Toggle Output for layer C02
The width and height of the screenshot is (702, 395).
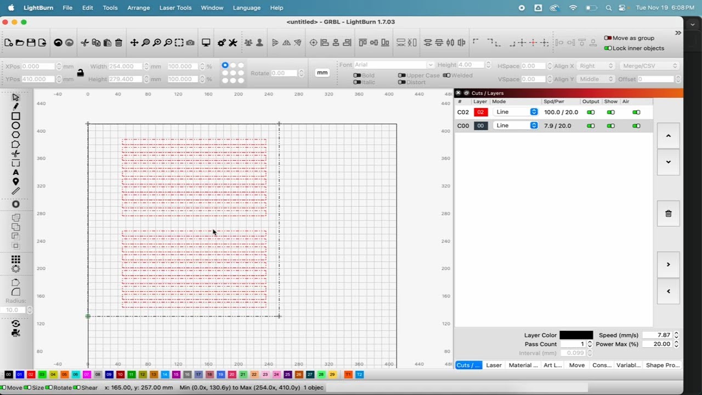pyautogui.click(x=591, y=112)
